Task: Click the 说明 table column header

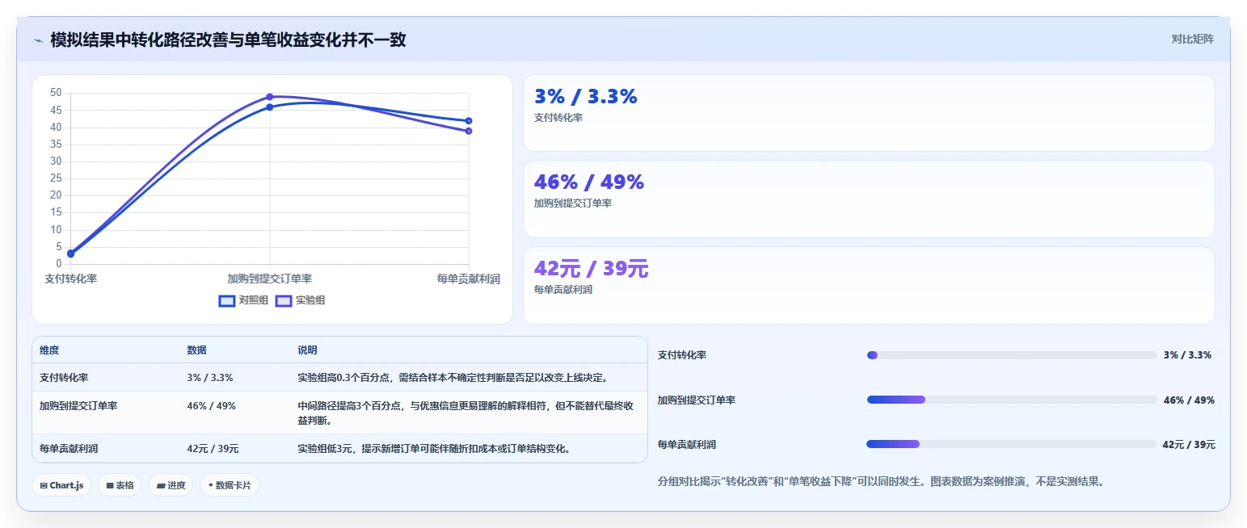Action: (307, 350)
